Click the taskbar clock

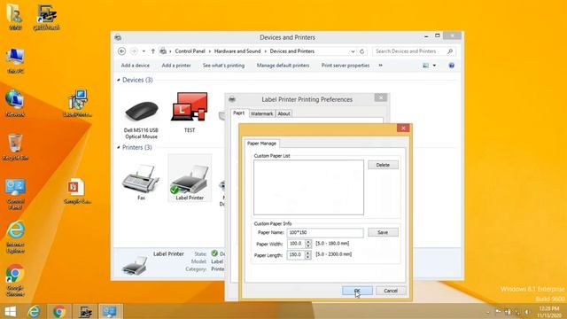549,312
